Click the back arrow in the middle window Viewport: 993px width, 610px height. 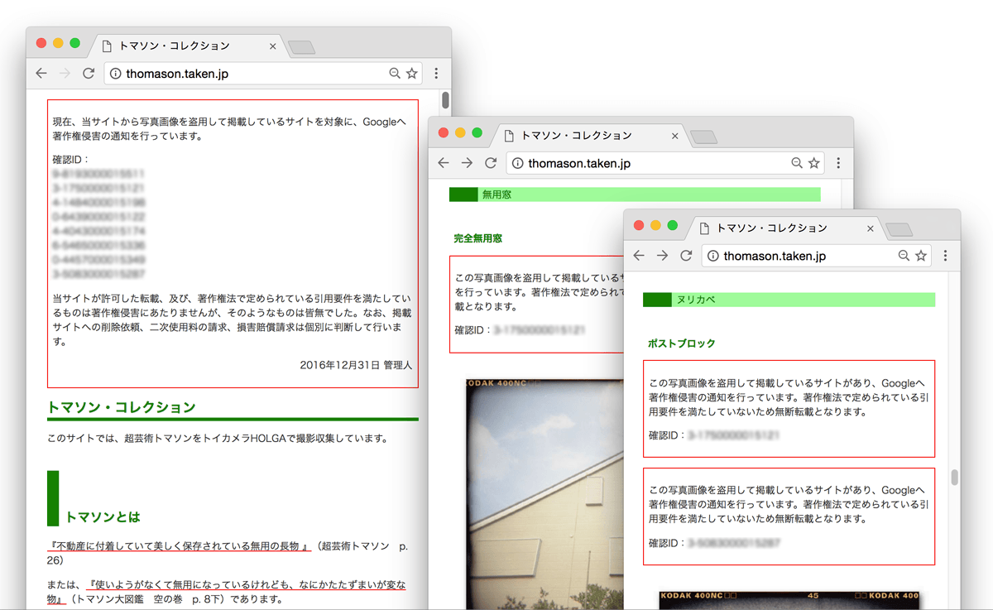tap(444, 163)
